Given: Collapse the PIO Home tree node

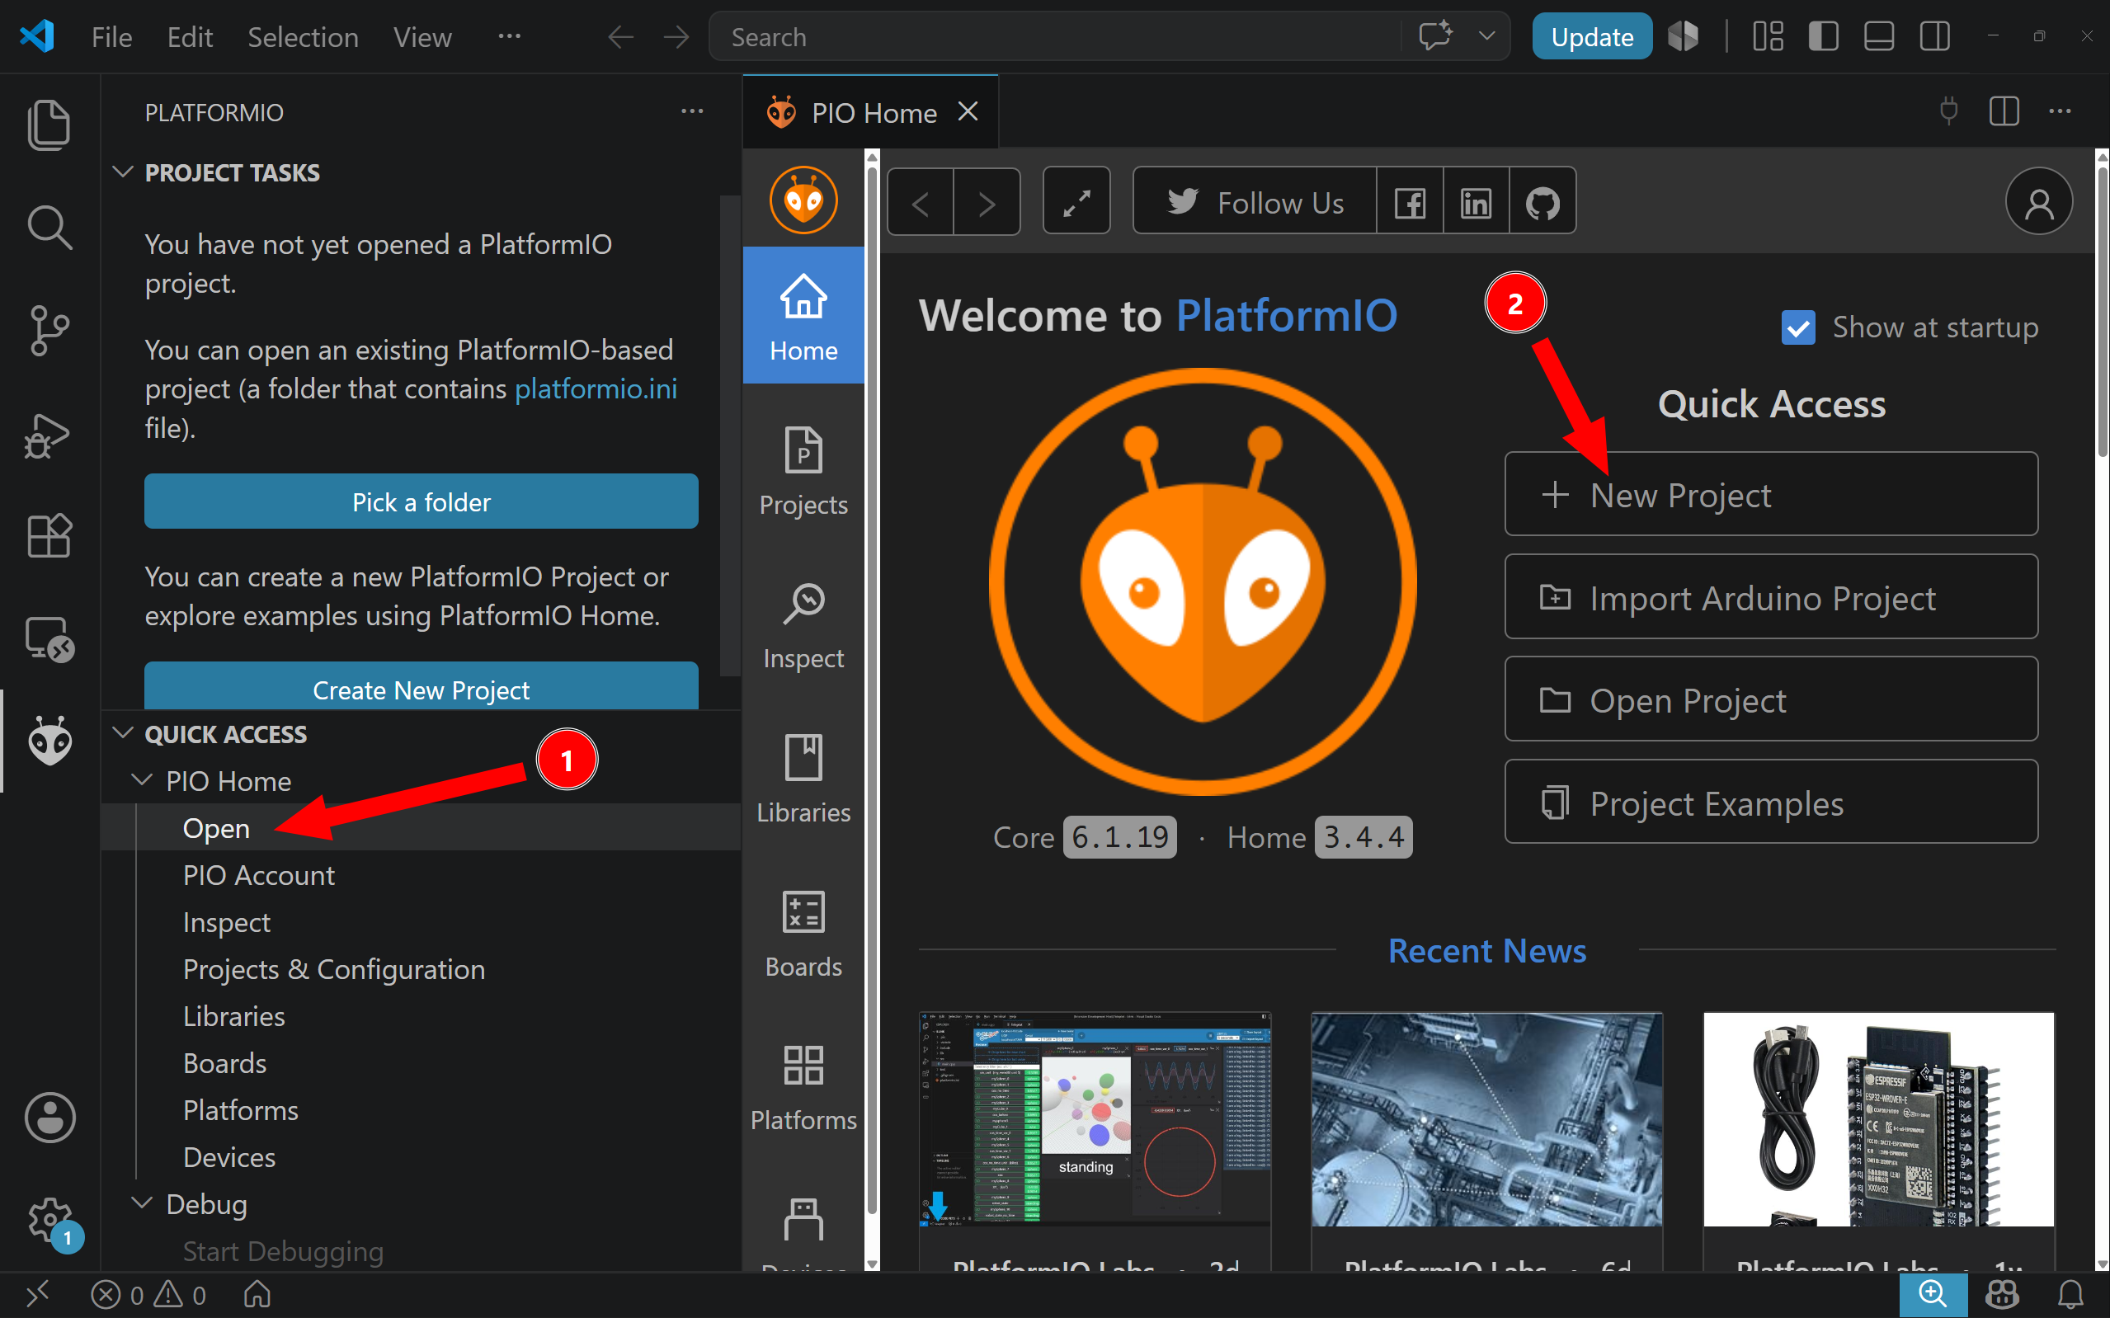Looking at the screenshot, I should [x=141, y=779].
